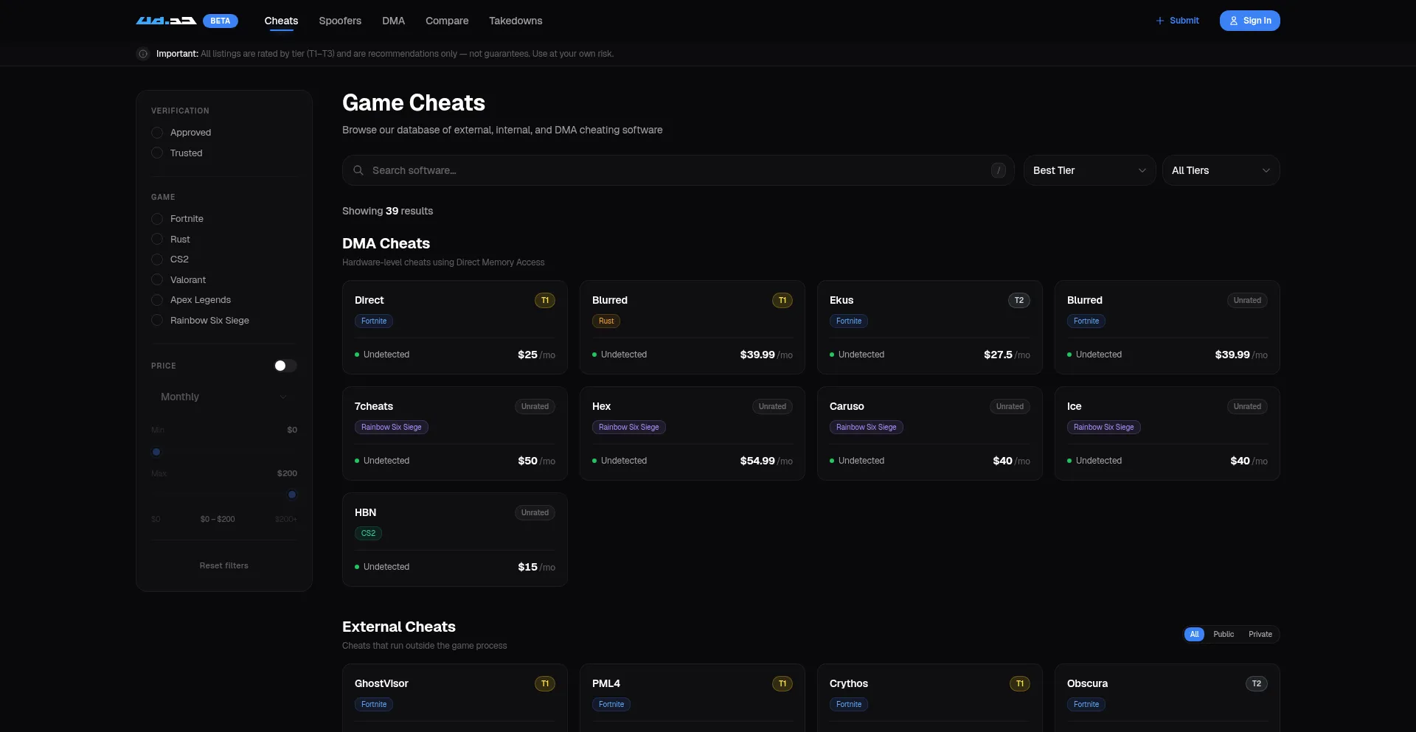Click the Rainbow Six Siege tag on Caruso card
The image size is (1416, 732).
pos(867,427)
